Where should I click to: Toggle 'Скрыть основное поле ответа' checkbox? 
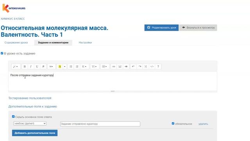tap(13, 117)
